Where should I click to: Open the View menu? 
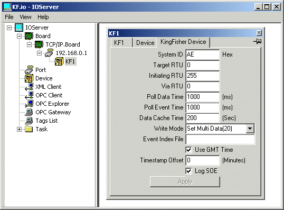[25, 17]
